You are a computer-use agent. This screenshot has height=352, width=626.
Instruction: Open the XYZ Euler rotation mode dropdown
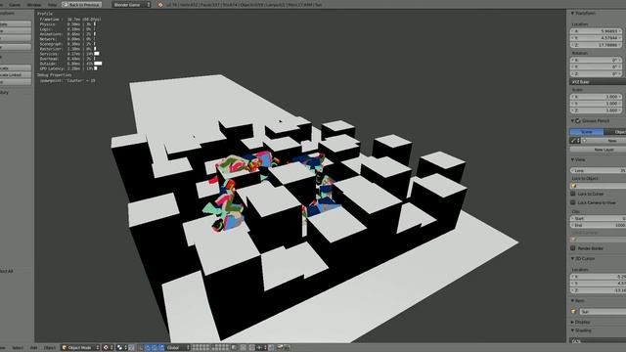[598, 82]
